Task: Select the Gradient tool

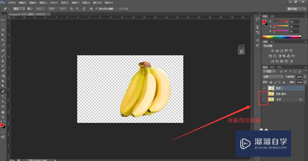Action: pos(3,76)
